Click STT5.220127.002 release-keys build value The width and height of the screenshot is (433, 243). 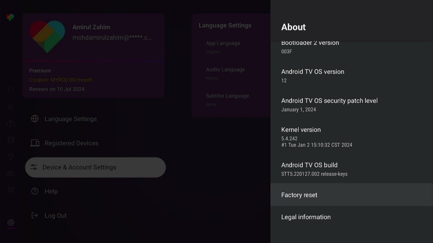314,174
